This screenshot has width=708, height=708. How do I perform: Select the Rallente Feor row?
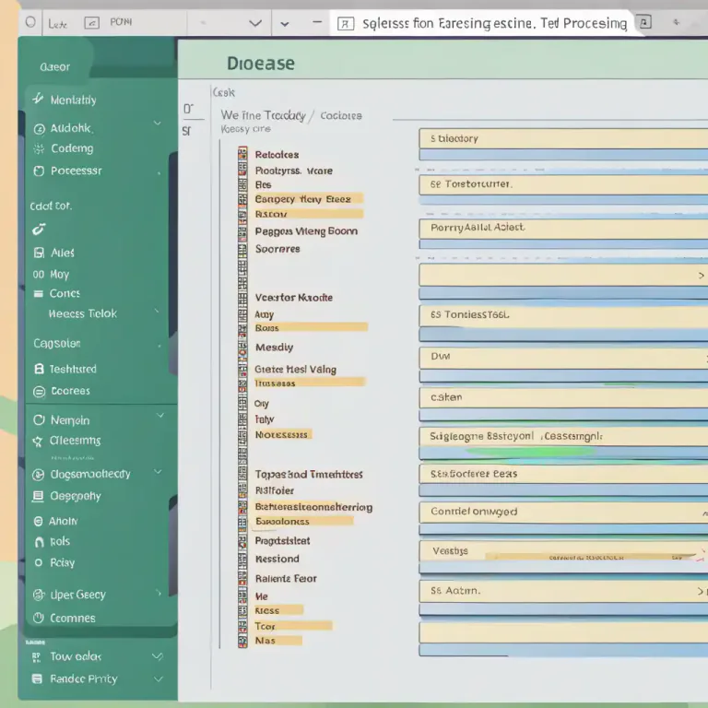286,578
